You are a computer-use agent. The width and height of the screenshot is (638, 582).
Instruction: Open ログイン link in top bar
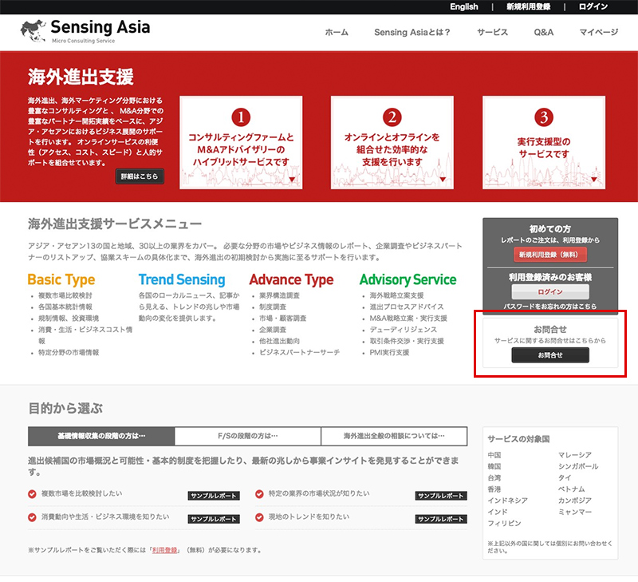coord(593,6)
